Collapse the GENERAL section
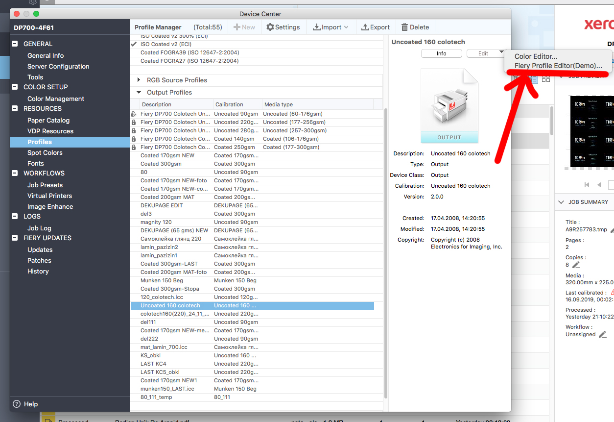This screenshot has height=422, width=614. tap(15, 44)
